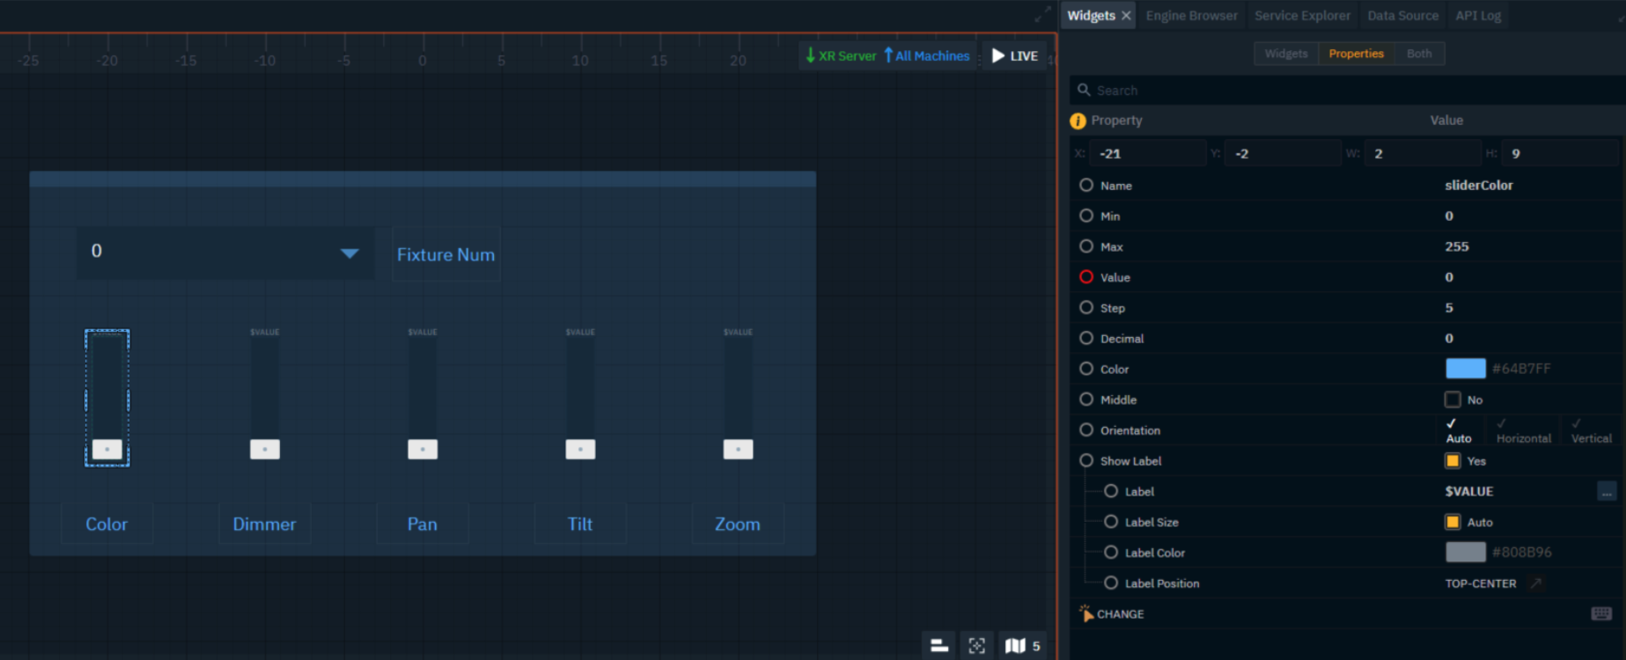Click the expand panel arrows above the canvas
Screen dimensions: 1626x660
[1042, 15]
